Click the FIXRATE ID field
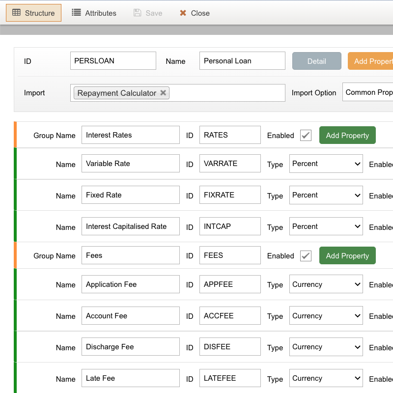Image resolution: width=393 pixels, height=393 pixels. click(x=230, y=195)
